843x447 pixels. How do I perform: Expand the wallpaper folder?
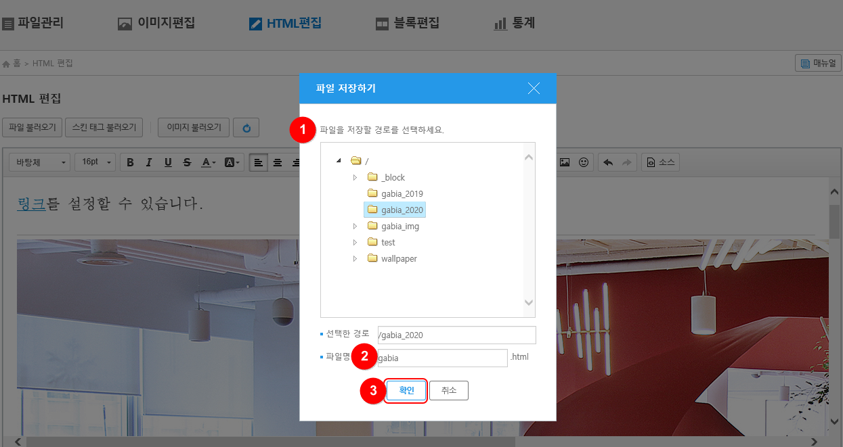pos(355,258)
